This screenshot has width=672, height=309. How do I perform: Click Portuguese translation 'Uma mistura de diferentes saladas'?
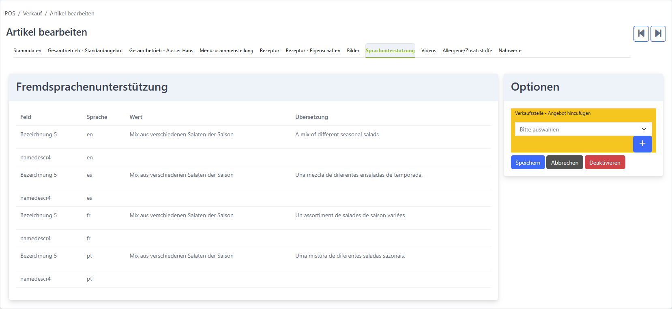[x=350, y=256]
